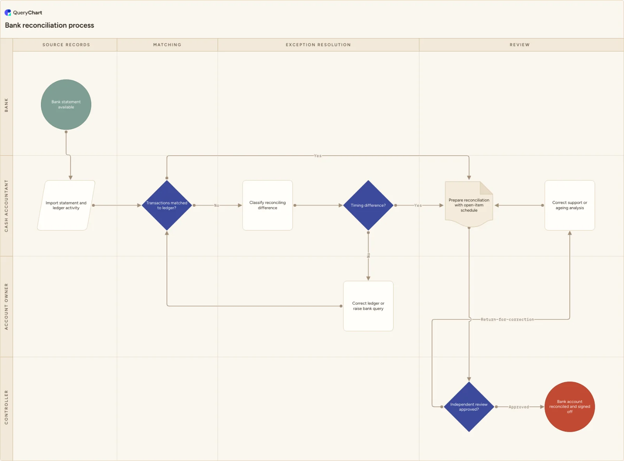The height and width of the screenshot is (461, 624).
Task: Select the 'Bank statement available' start node
Action: coord(66,105)
